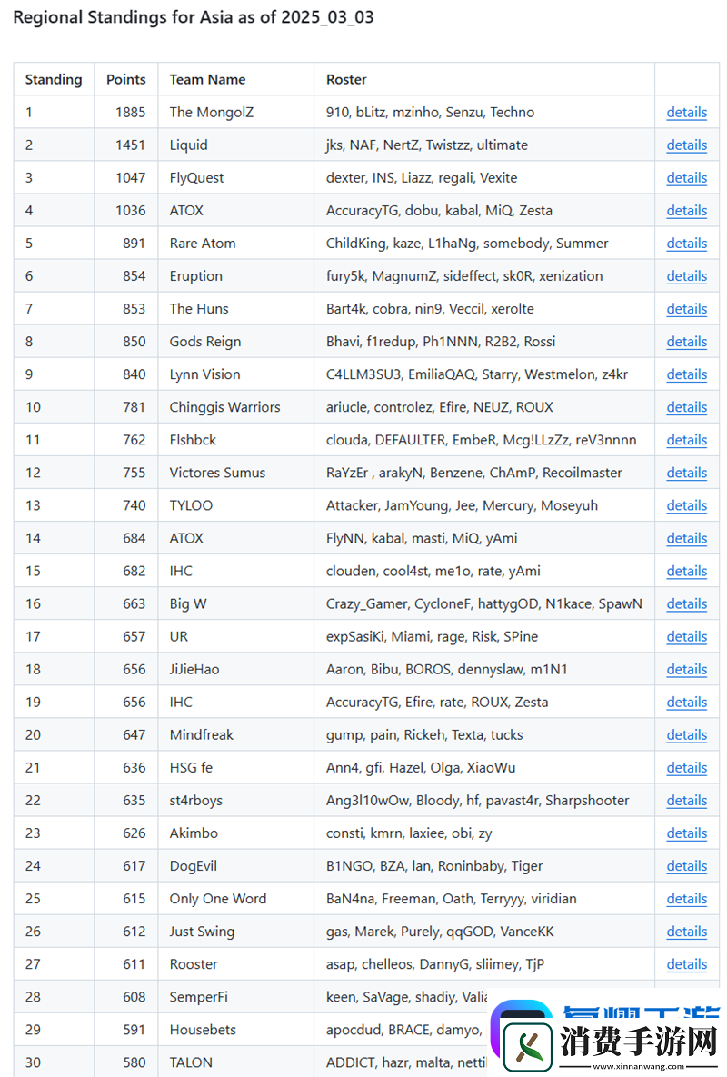This screenshot has height=1077, width=727.
Task: Open the Big W details link
Action: [x=686, y=603]
